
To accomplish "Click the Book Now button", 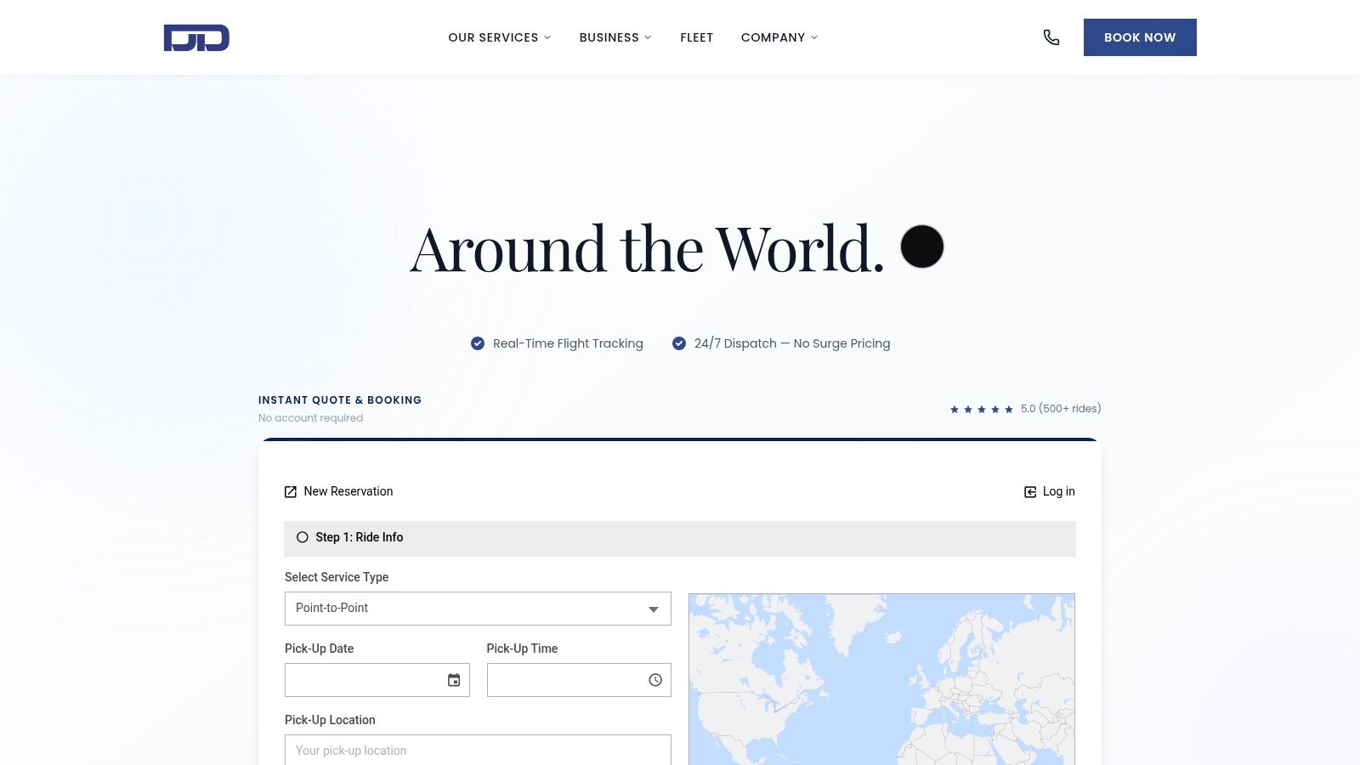I will click(1140, 37).
